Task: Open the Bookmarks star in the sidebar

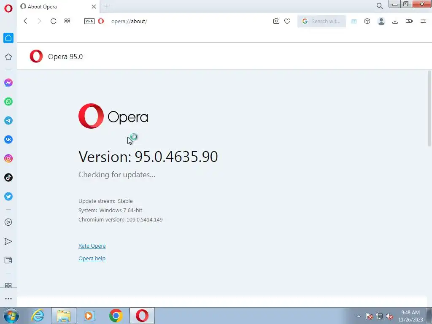Action: tap(8, 57)
